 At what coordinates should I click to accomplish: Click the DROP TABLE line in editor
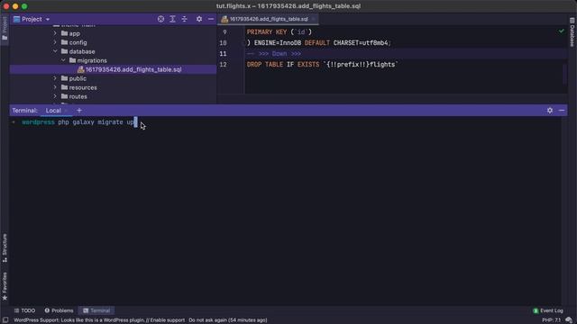click(x=323, y=64)
